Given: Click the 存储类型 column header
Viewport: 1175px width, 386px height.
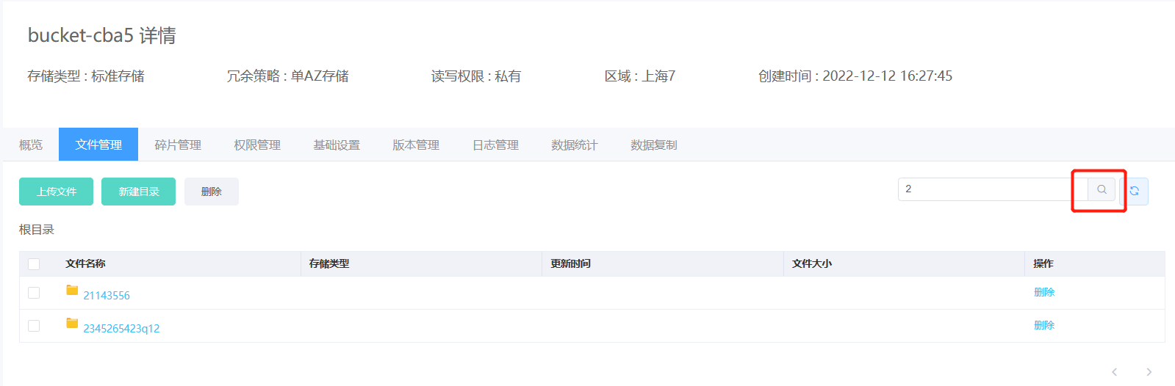Looking at the screenshot, I should [x=329, y=263].
